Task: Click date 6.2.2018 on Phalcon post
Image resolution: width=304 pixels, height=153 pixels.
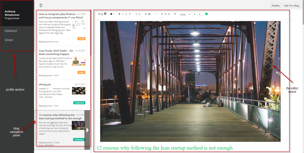Action: pyautogui.click(x=81, y=14)
